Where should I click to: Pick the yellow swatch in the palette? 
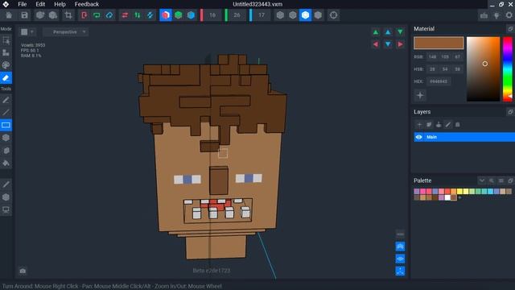(459, 192)
